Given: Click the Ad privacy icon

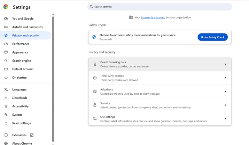Looking at the screenshot, I should pyautogui.click(x=95, y=92).
